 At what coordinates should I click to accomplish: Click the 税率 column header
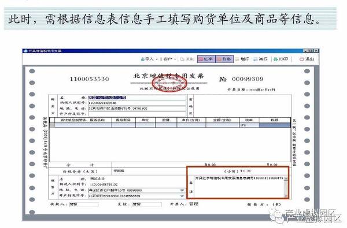[x=249, y=120]
